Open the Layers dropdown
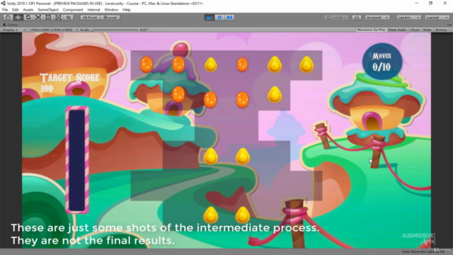 408,18
